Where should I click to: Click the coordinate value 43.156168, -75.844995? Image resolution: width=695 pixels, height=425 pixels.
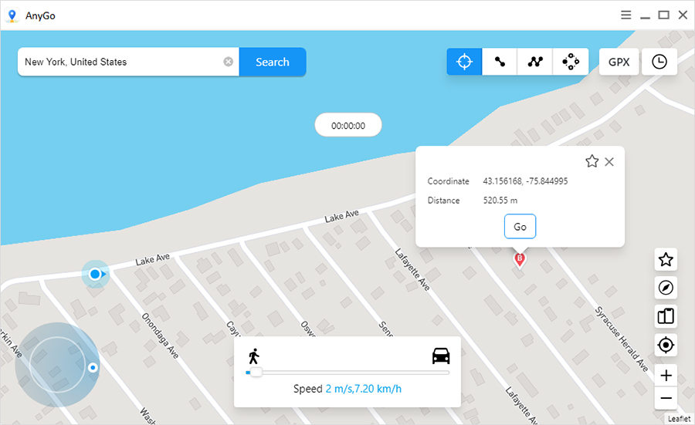tap(525, 181)
